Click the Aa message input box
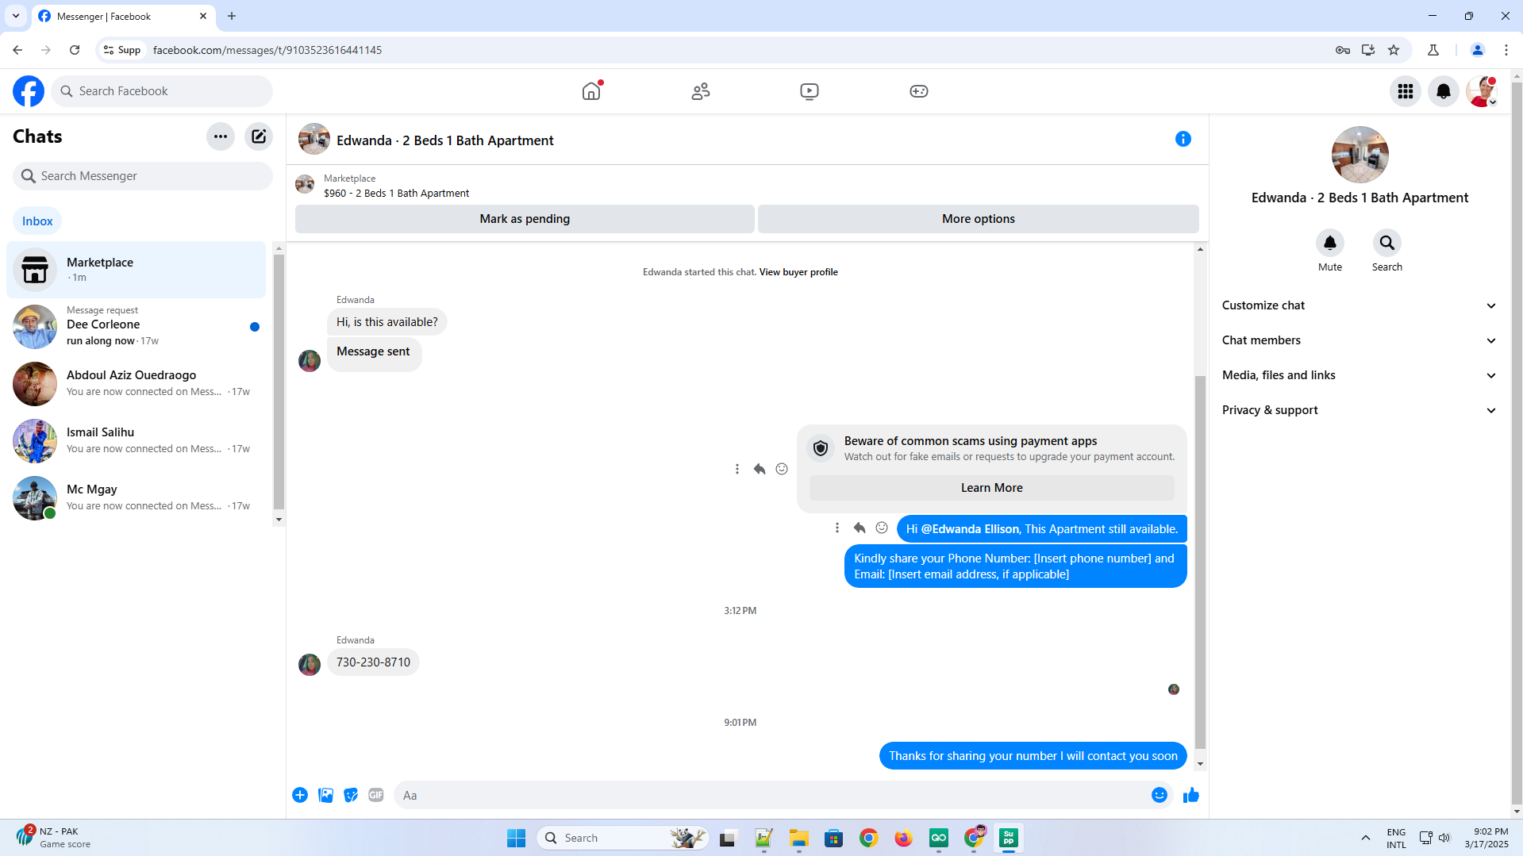Viewport: 1523px width, 856px height. [771, 795]
